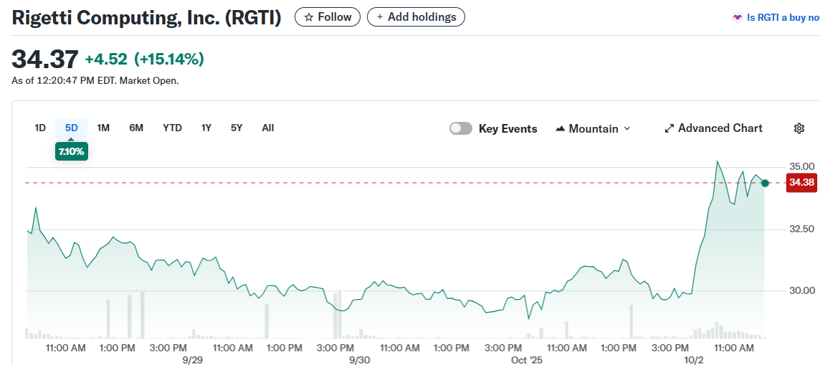The width and height of the screenshot is (820, 365).
Task: Click the star icon in Follow button
Action: (309, 17)
